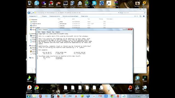Image resolution: width=175 pixels, height=98 pixels.
Task: Open Файл menu in Notepad
Action: point(39,32)
